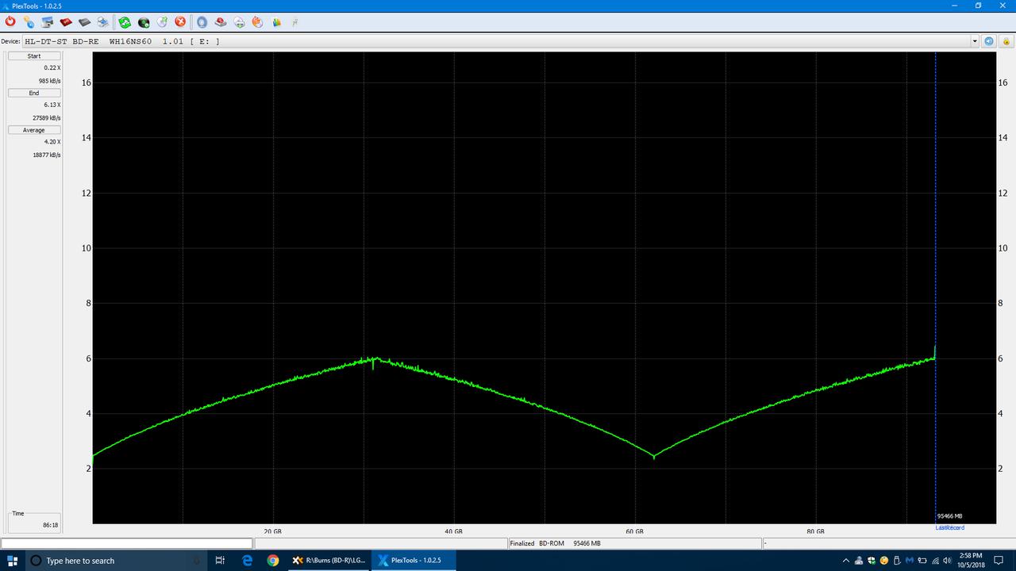Viewport: 1016px width, 571px height.
Task: Switch to the R:\Burns (BD-R) taskbar window
Action: click(x=329, y=561)
